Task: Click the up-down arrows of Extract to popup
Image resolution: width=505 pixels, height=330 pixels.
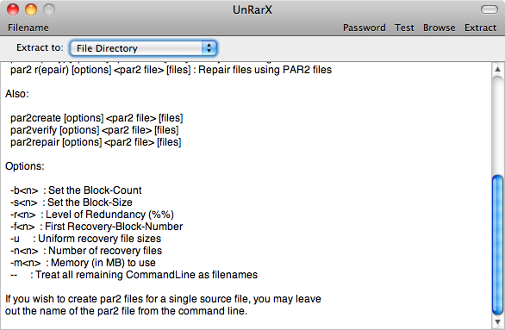Action: pos(209,48)
